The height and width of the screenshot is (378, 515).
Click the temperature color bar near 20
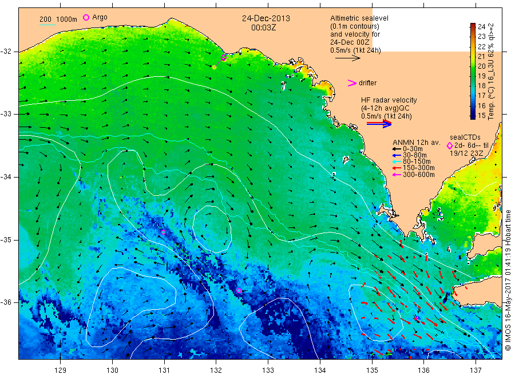[x=473, y=66]
